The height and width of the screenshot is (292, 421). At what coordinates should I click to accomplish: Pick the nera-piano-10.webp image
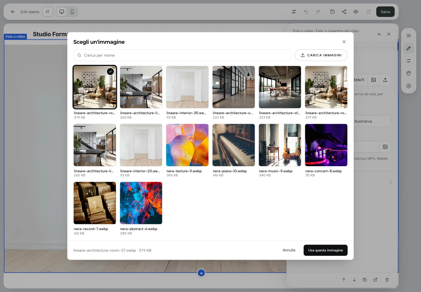pos(234,145)
